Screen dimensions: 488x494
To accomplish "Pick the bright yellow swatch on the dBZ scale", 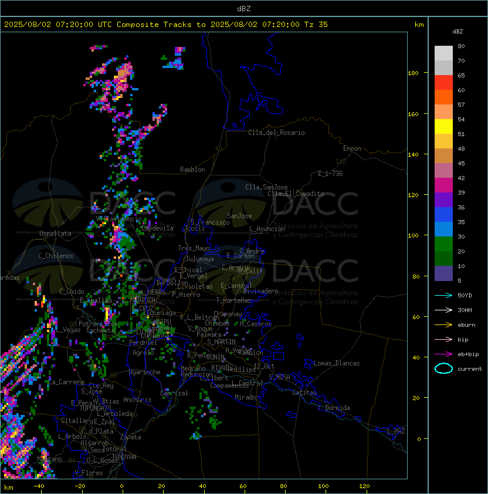I will (x=443, y=127).
